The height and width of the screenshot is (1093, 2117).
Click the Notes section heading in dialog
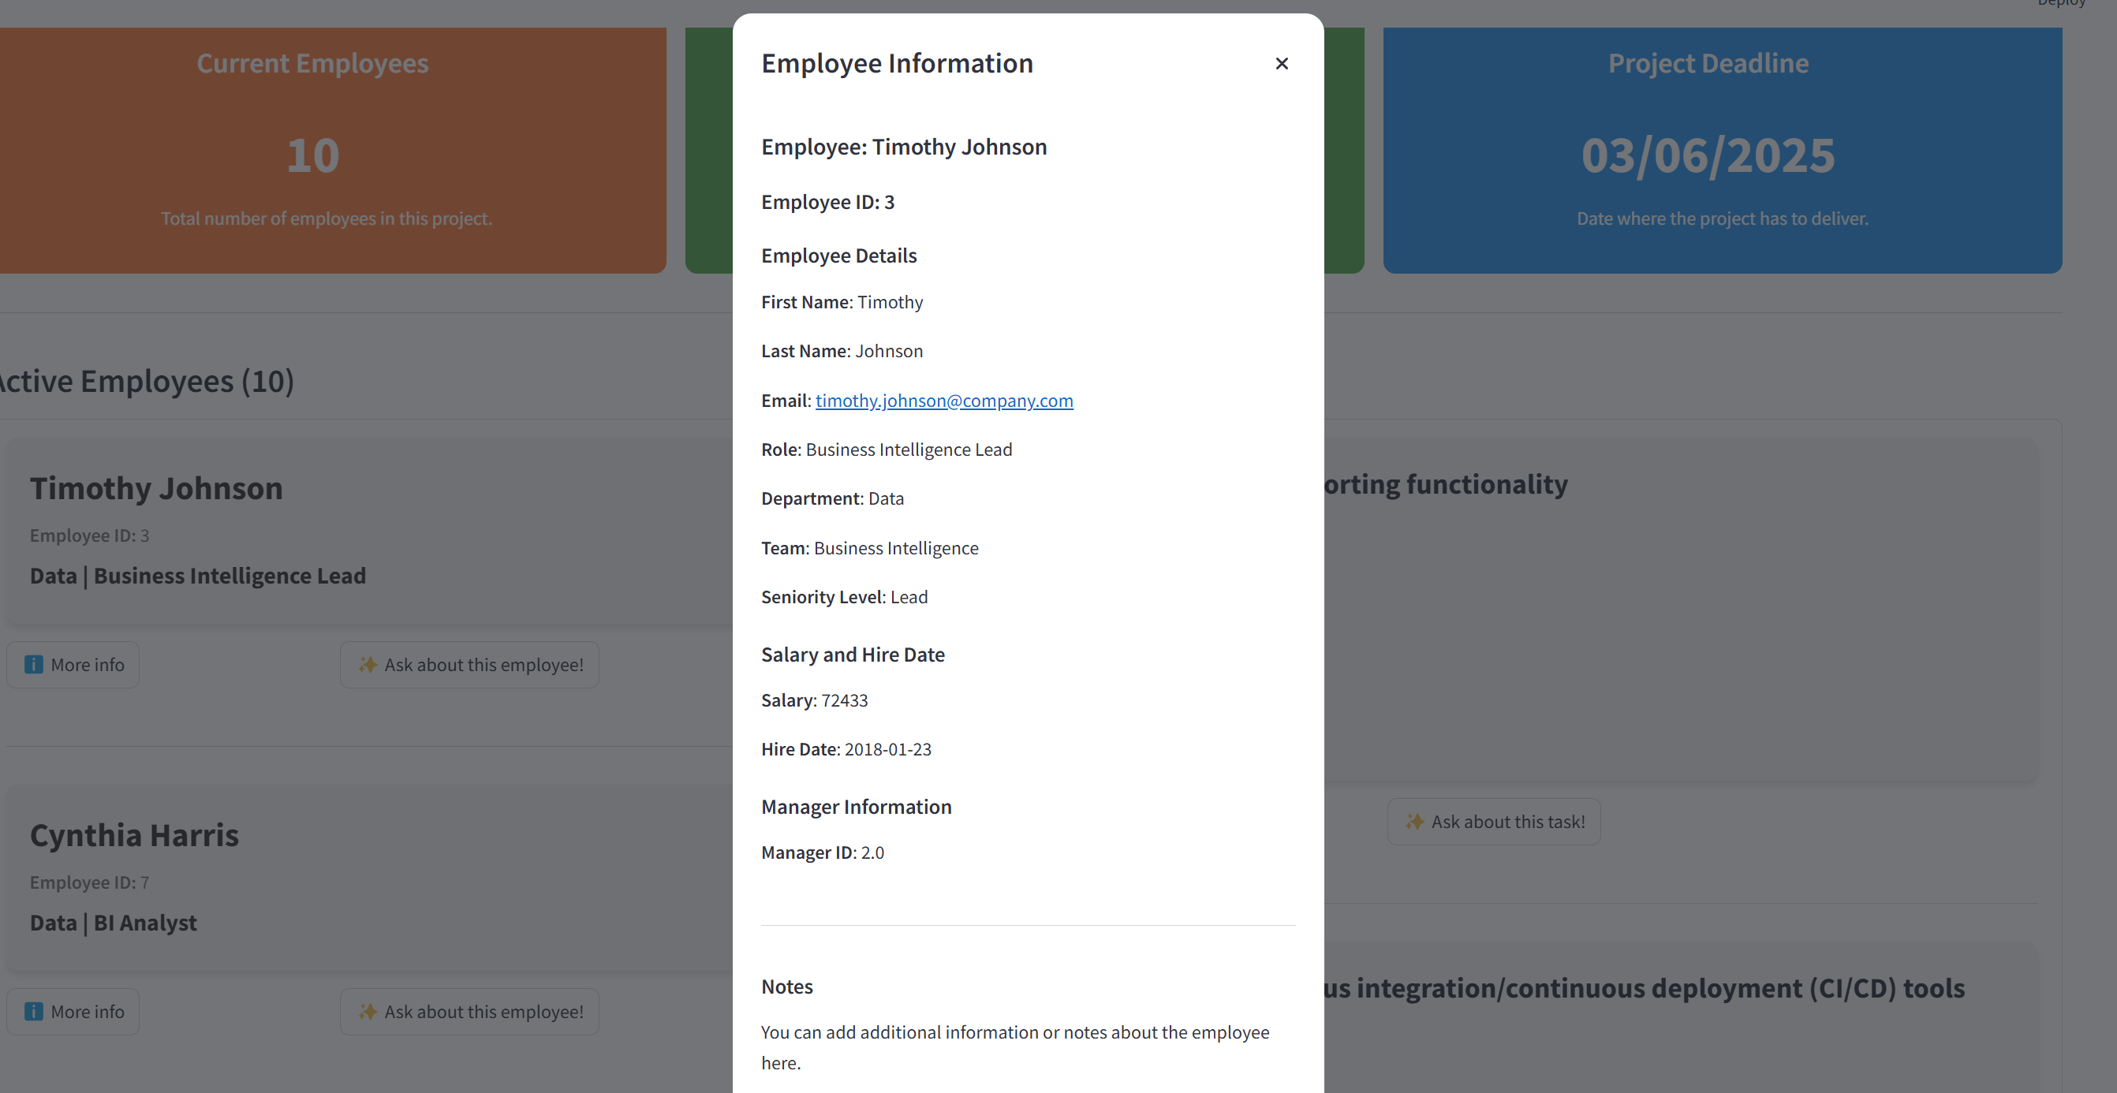tap(786, 987)
